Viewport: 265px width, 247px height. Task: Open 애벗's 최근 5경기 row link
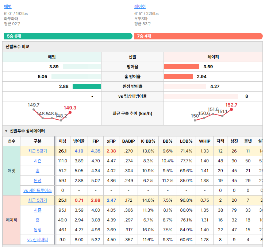pos(38,151)
